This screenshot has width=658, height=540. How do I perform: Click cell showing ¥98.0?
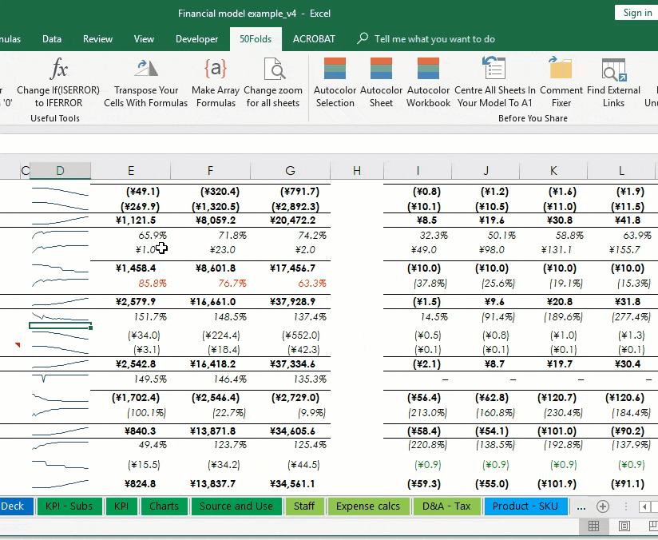(486, 250)
